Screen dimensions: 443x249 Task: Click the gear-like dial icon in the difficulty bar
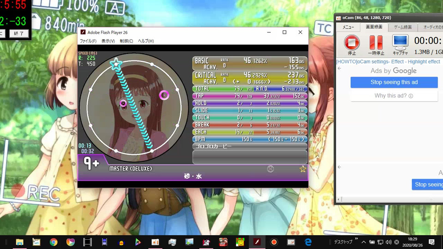tap(270, 169)
